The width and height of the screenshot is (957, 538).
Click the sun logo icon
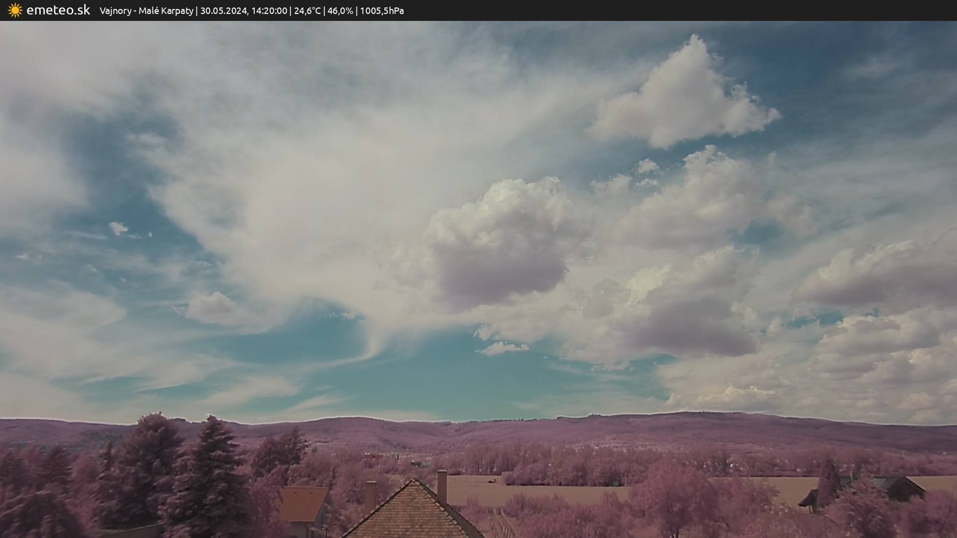(15, 10)
